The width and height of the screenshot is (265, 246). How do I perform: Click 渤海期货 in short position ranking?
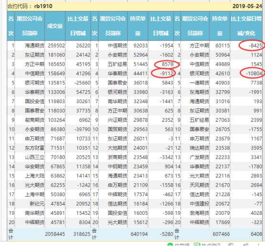coord(199,213)
